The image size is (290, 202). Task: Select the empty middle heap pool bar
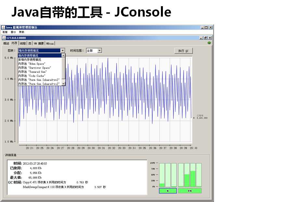click(168, 175)
